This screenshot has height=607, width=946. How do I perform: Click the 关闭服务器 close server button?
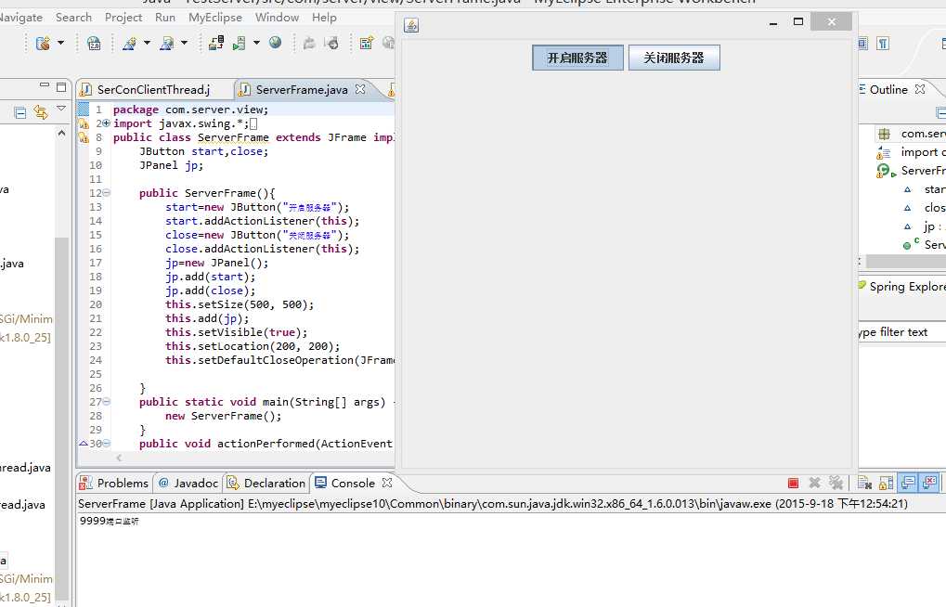pos(674,58)
